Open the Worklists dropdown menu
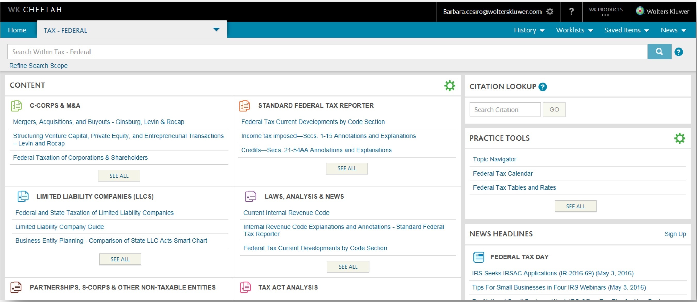 [575, 30]
